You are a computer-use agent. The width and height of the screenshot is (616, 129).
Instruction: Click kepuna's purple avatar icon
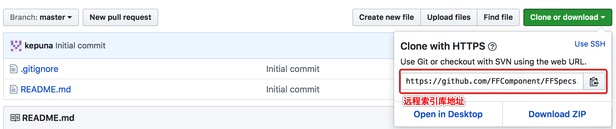16,46
